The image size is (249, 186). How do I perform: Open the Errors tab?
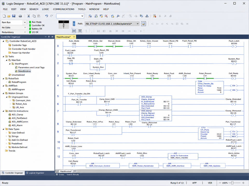tap(60, 175)
